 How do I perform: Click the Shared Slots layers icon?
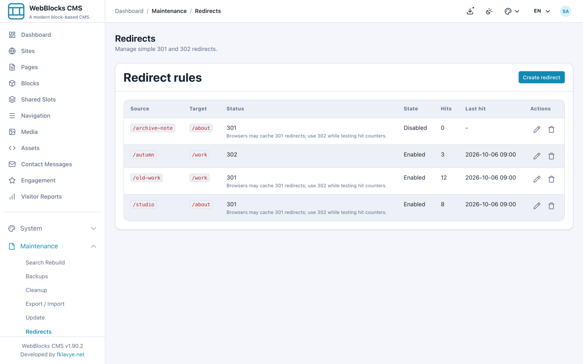(12, 99)
